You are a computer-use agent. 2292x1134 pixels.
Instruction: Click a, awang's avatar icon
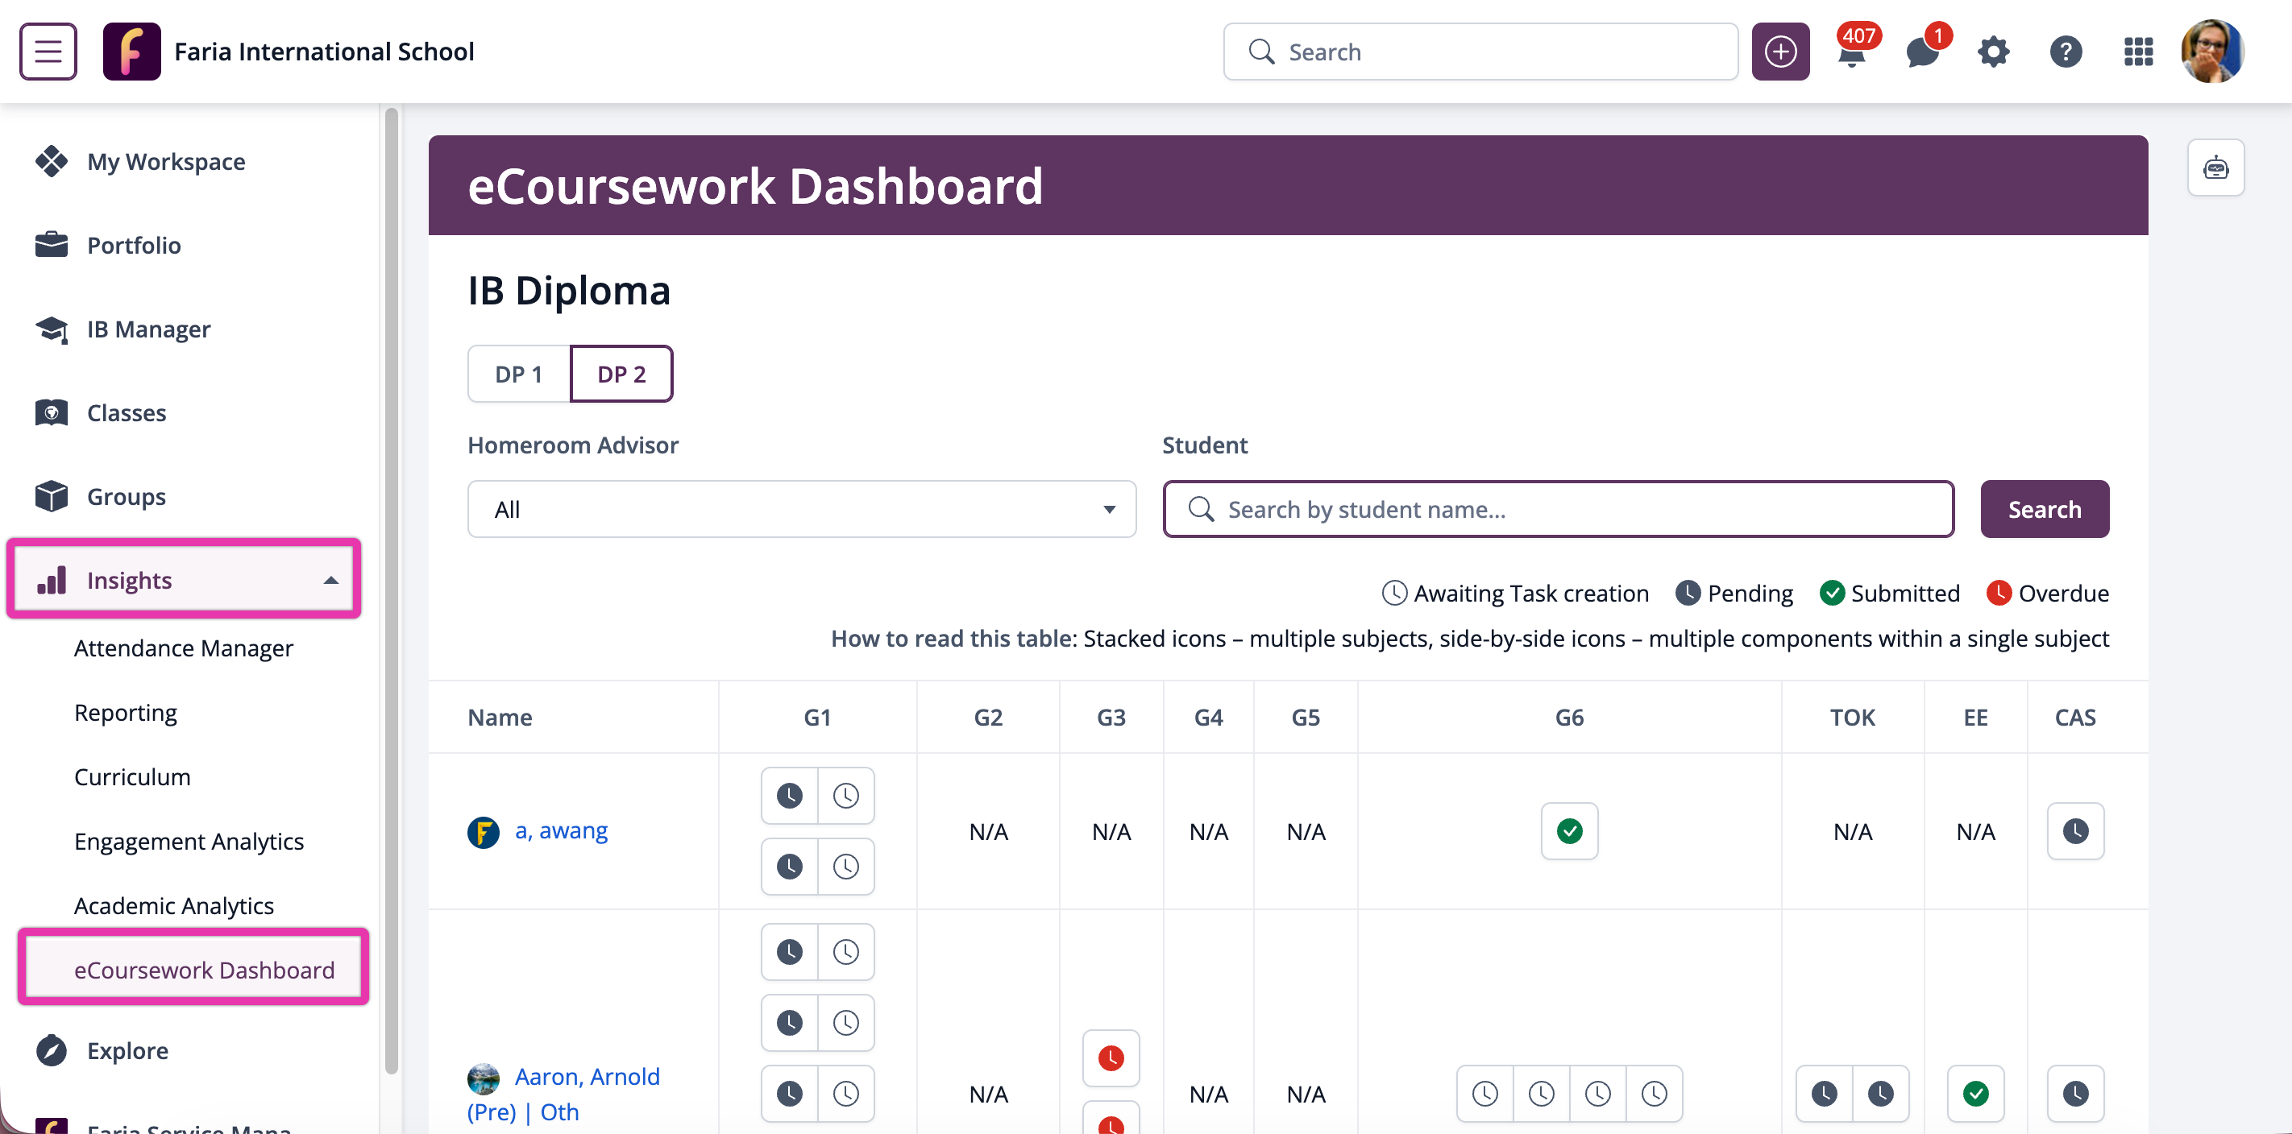click(x=483, y=833)
